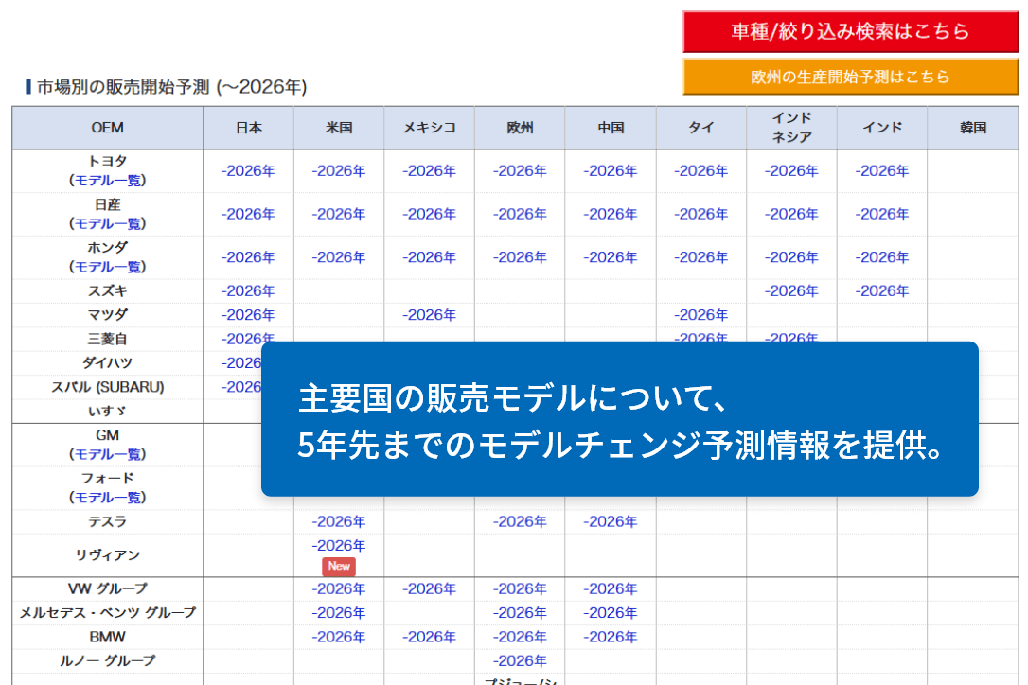1028x685 pixels.
Task: Click スズキ's -2026年 link under インドネシア
Action: point(791,291)
